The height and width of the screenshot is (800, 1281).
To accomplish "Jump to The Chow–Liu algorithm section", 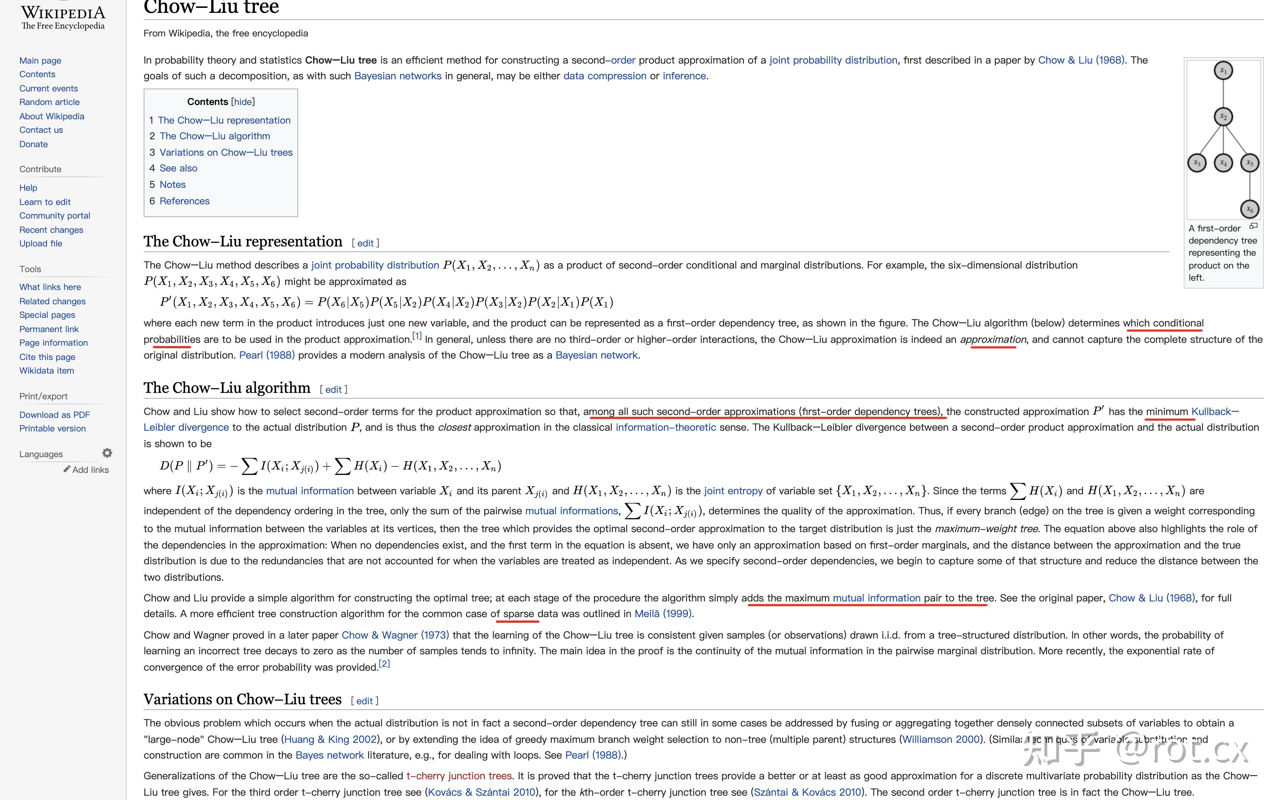I will click(214, 136).
